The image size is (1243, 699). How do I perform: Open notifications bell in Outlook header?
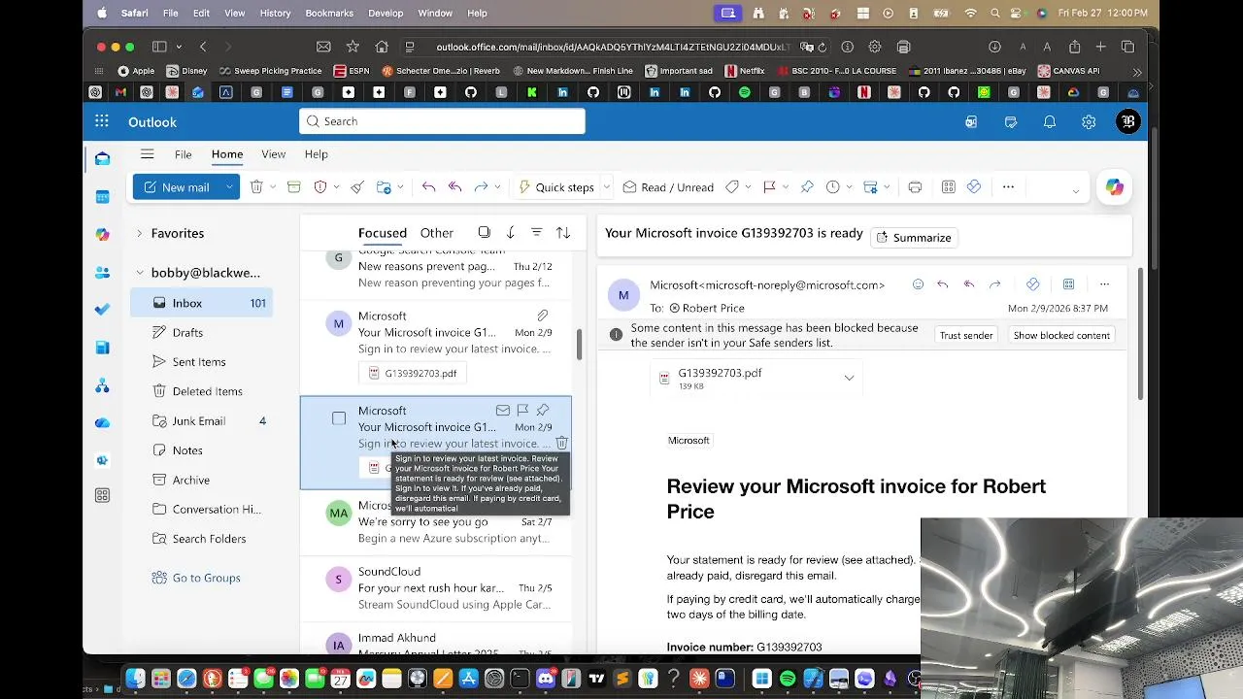(1050, 121)
